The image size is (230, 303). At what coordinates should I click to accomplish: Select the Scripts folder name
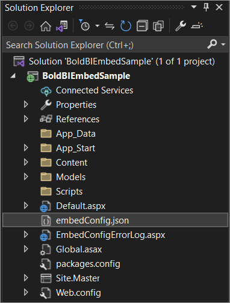coord(69,192)
